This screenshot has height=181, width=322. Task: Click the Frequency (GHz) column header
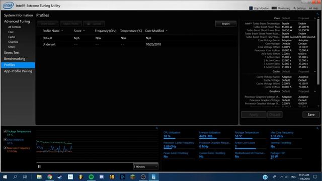pyautogui.click(x=106, y=31)
